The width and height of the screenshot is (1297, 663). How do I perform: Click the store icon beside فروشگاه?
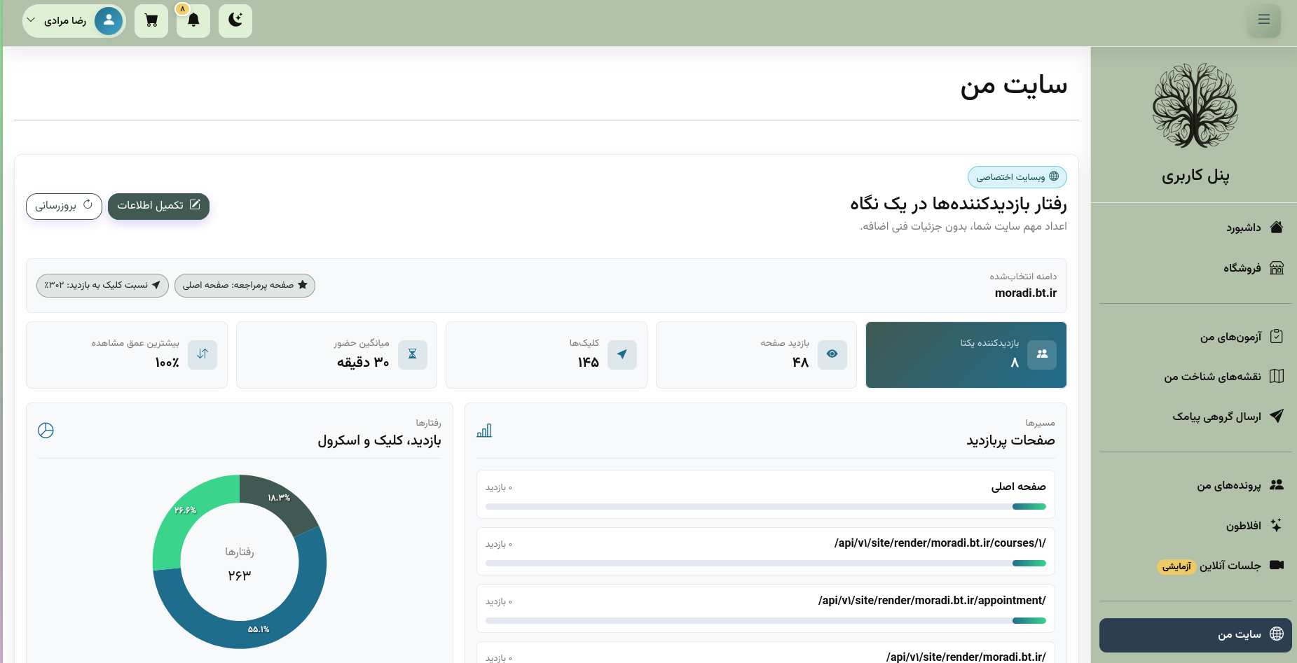(1277, 268)
